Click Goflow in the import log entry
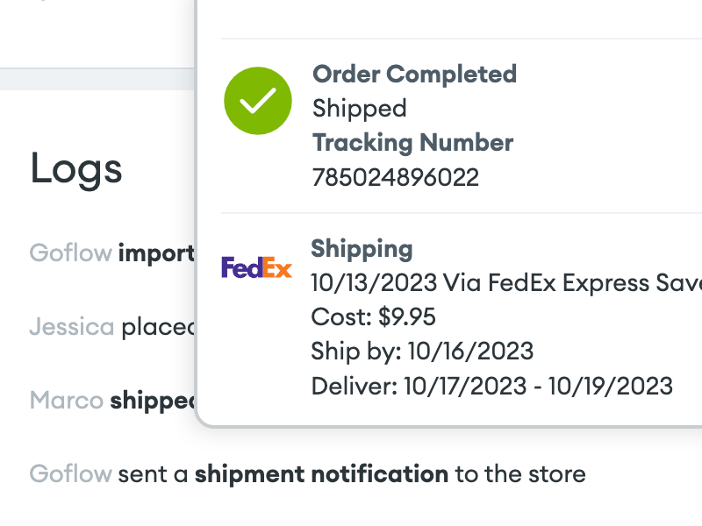Image resolution: width=702 pixels, height=526 pixels. [x=71, y=252]
